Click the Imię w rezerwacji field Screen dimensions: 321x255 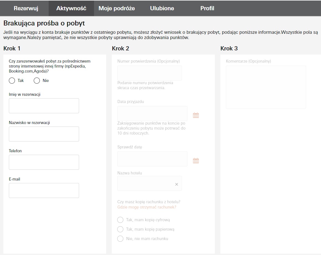point(44,106)
